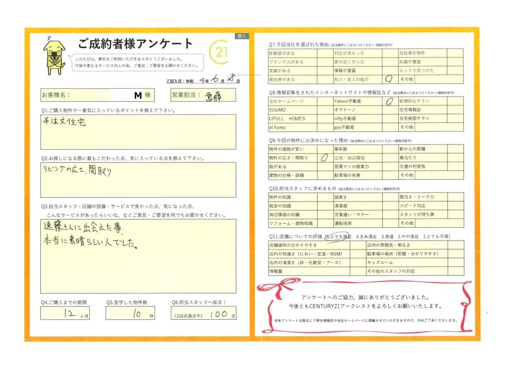Click the Q1 answer box with 半注文住宅

click(x=138, y=131)
